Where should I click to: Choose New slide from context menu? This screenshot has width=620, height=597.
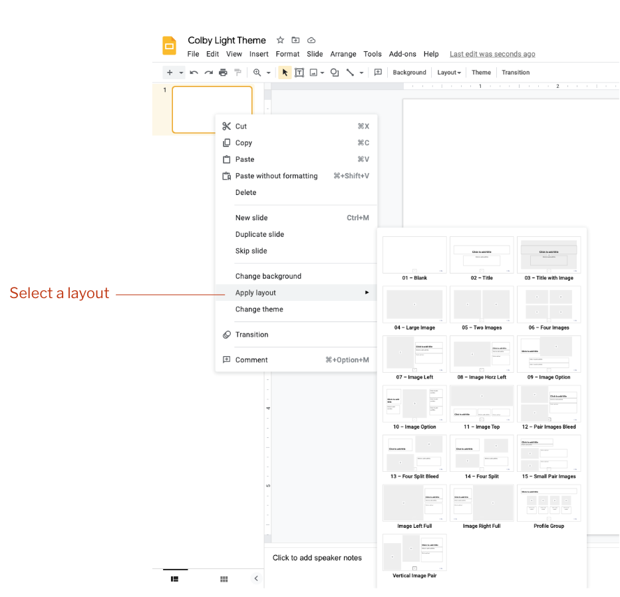point(296,218)
